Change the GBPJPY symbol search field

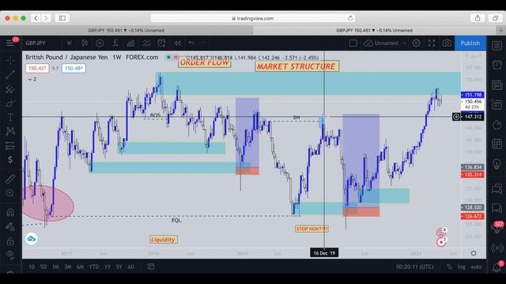pos(36,43)
